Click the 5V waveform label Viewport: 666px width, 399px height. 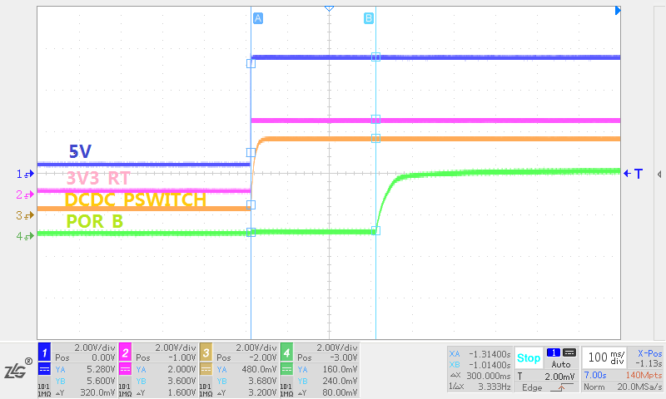(80, 151)
